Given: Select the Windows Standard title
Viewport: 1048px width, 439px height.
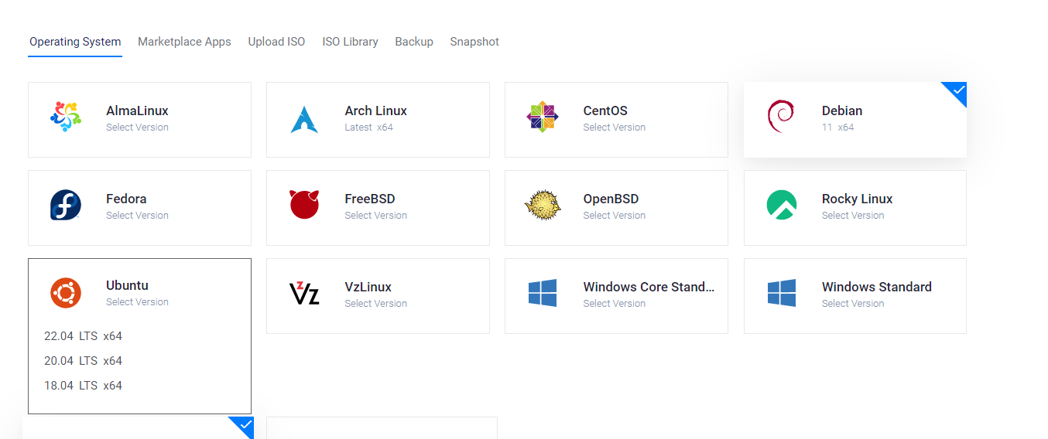Looking at the screenshot, I should [877, 287].
